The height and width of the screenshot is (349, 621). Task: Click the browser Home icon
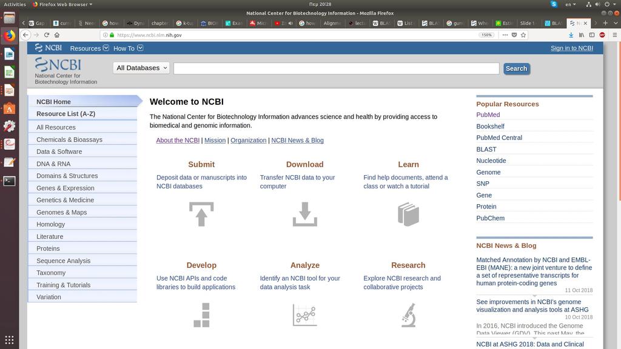(x=57, y=35)
